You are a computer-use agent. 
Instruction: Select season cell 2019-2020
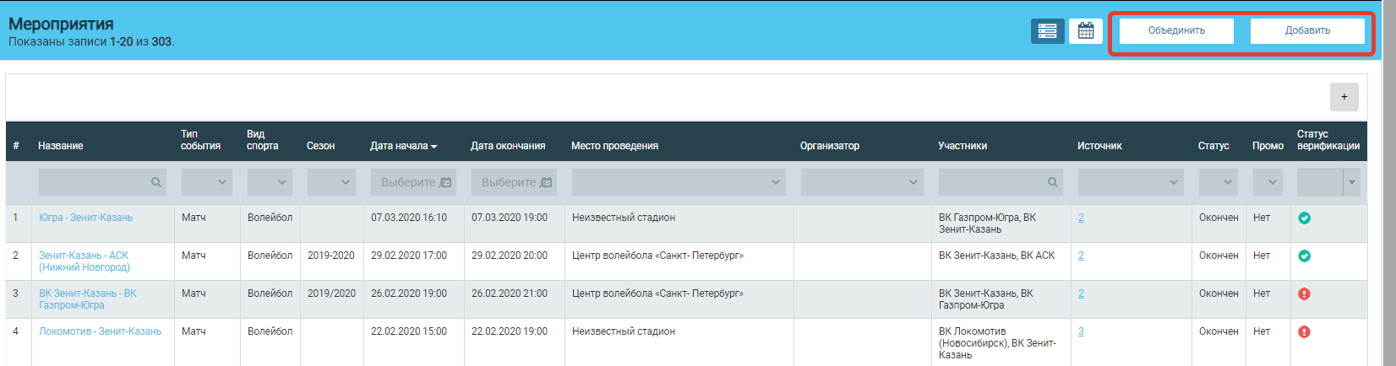pyautogui.click(x=331, y=256)
